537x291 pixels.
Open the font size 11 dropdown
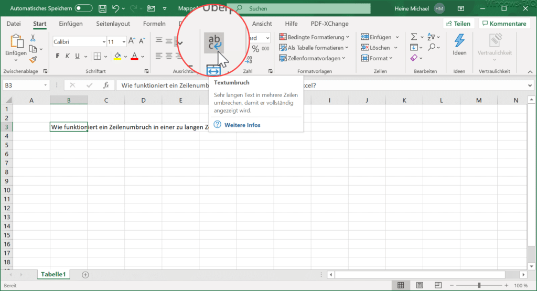click(x=124, y=42)
